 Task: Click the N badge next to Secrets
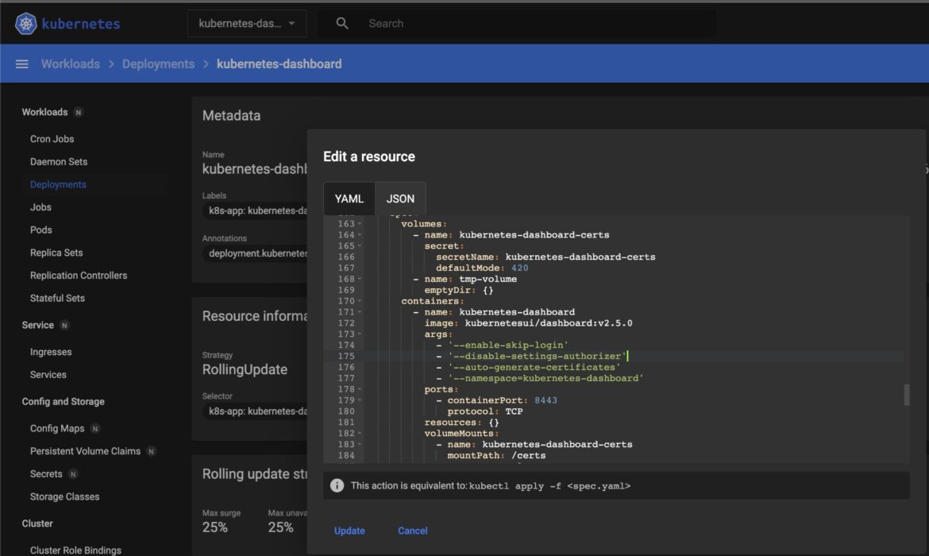tap(73, 474)
